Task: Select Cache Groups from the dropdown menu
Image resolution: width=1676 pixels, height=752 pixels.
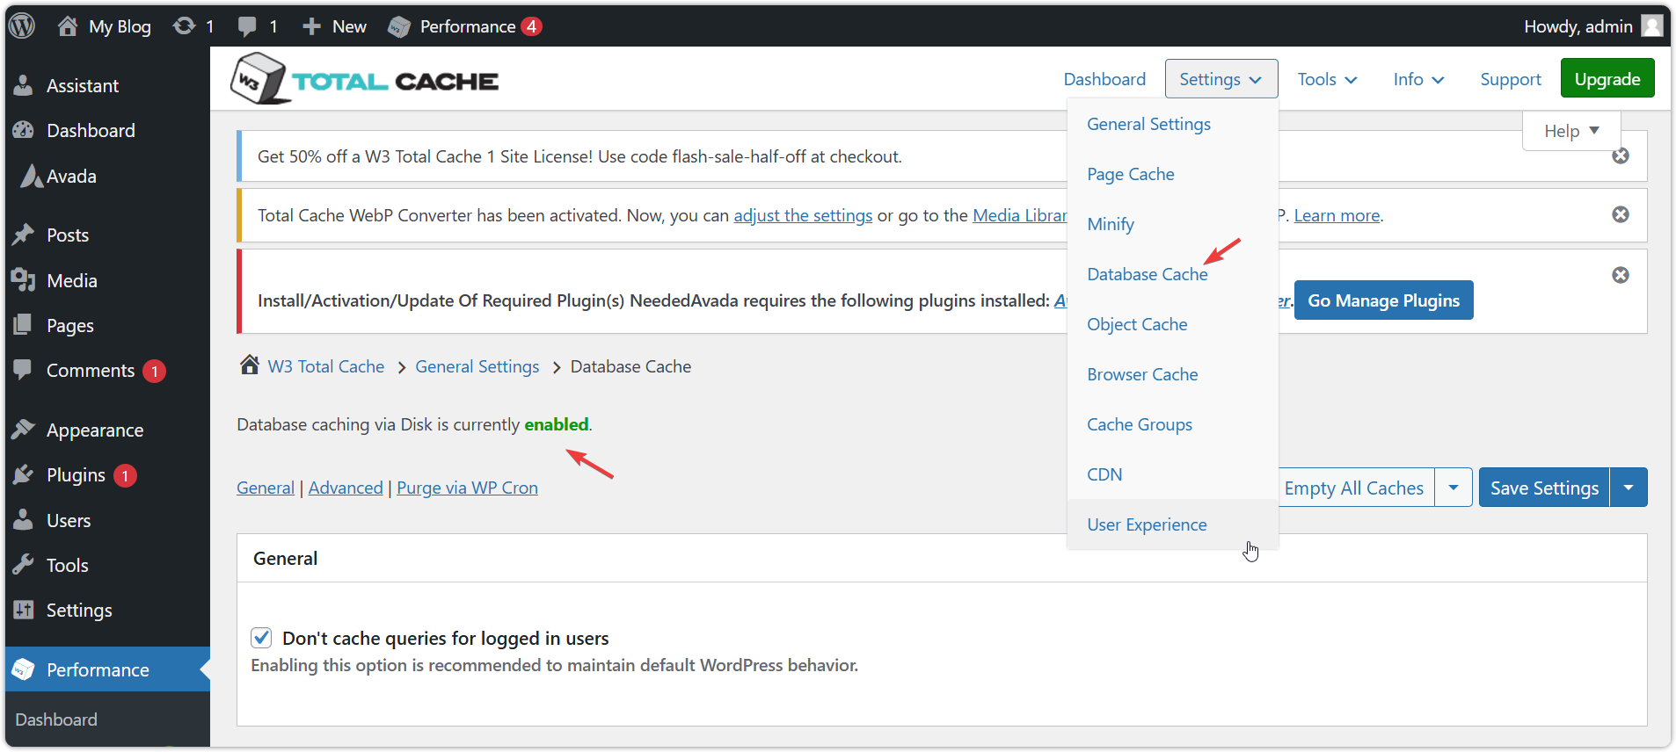Action: pos(1140,424)
